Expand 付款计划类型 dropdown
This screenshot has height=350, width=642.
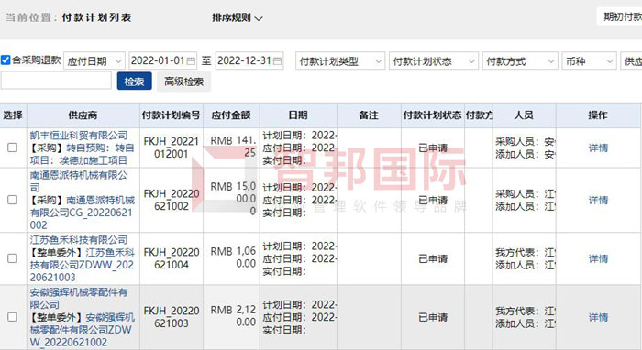click(x=340, y=61)
